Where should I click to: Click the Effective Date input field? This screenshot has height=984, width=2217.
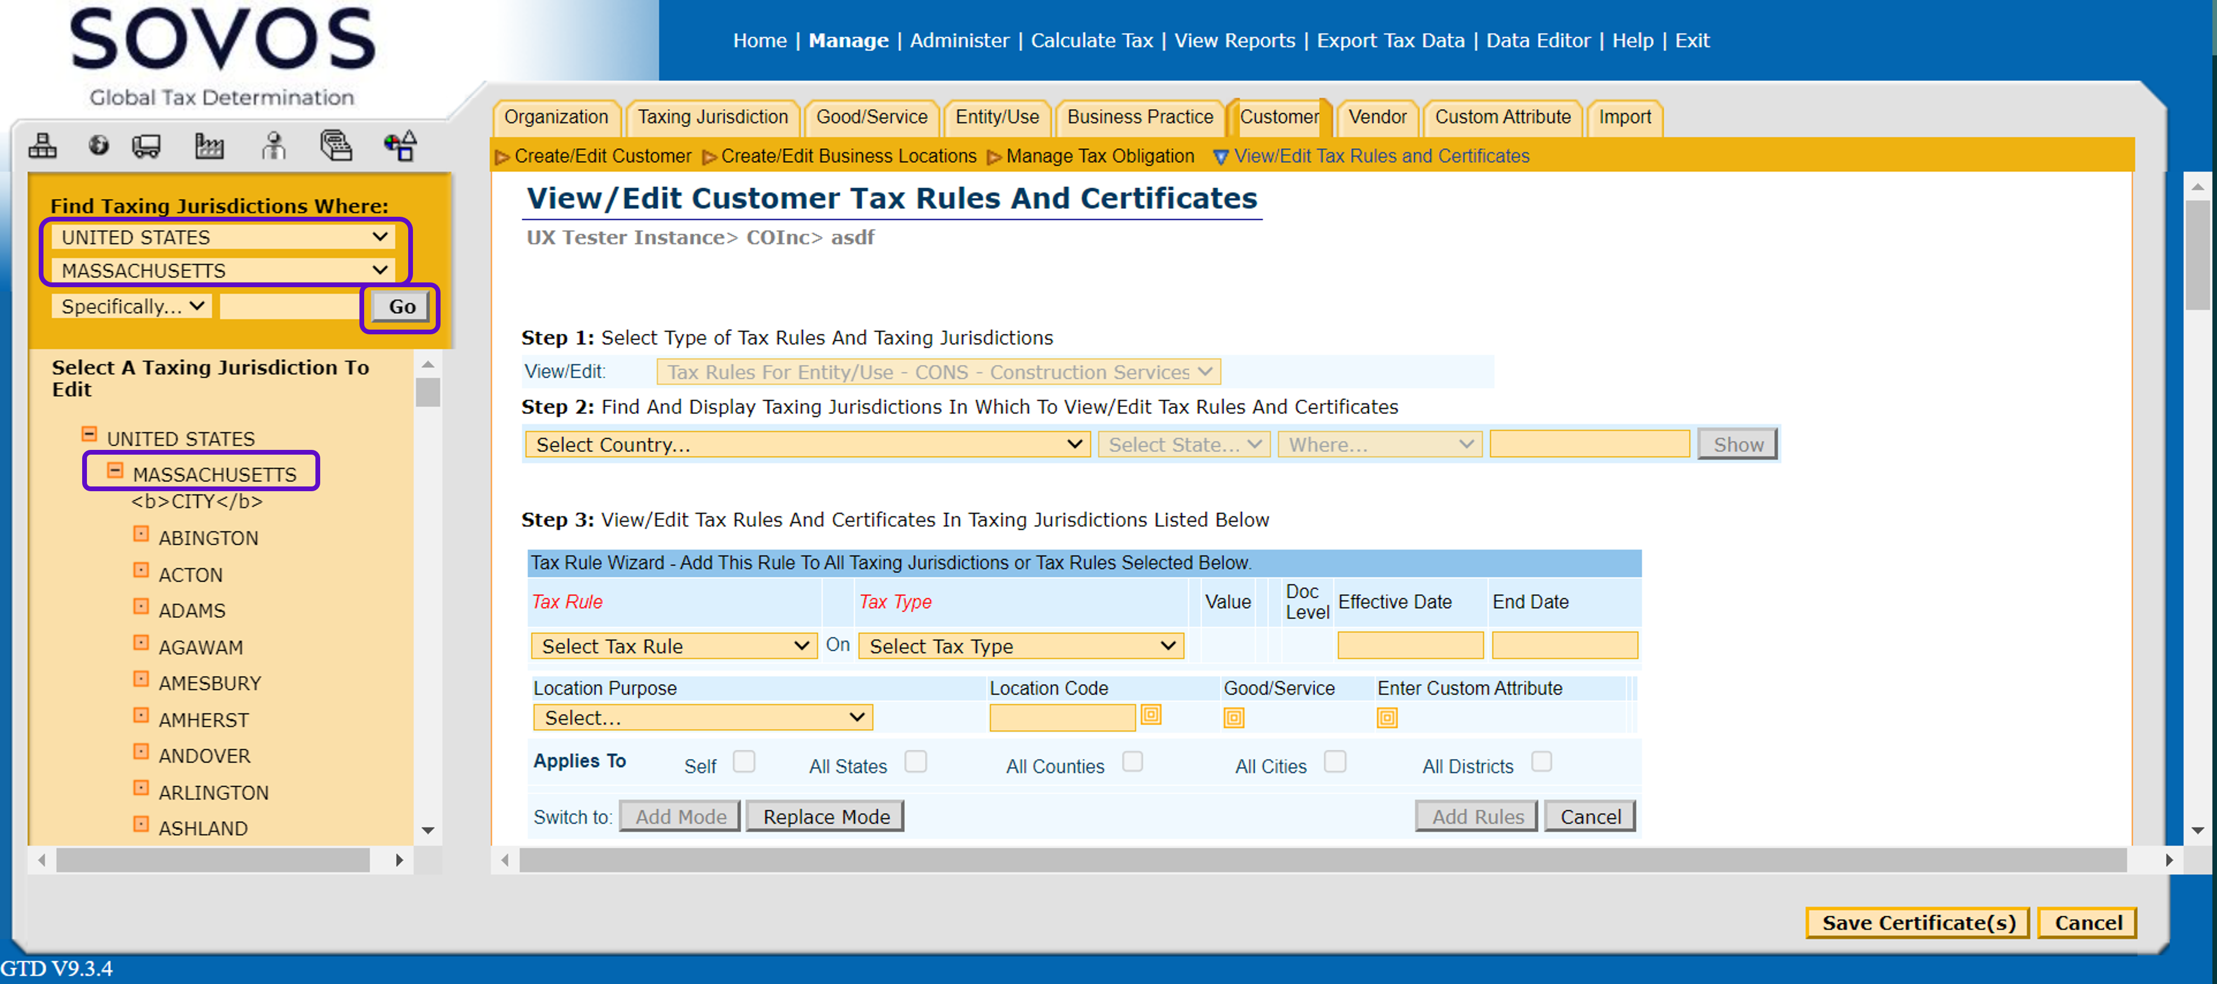coord(1409,645)
